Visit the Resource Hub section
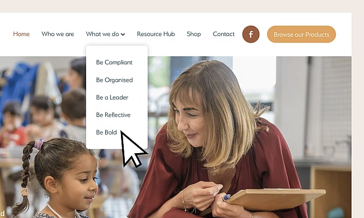The width and height of the screenshot is (364, 218). (156, 34)
